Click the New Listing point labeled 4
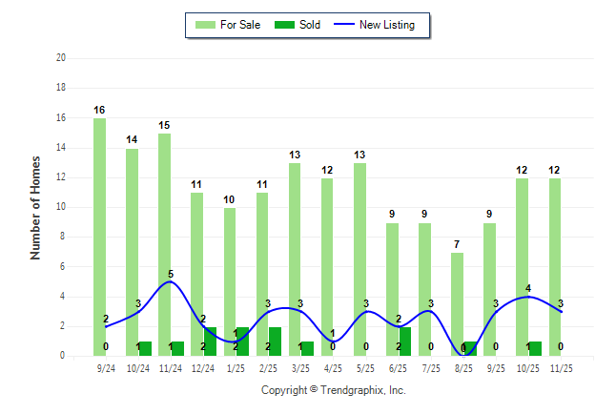 (x=527, y=297)
